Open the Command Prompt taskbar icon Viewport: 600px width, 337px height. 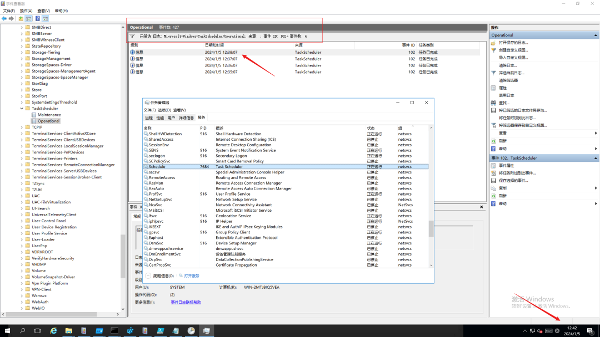[x=114, y=330]
